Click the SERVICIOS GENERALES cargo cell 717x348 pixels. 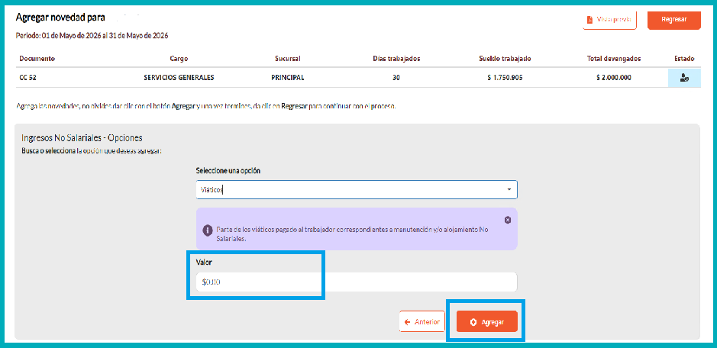(179, 78)
